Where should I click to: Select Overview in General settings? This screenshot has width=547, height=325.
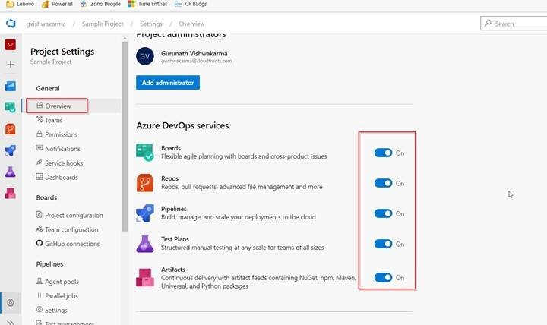[x=57, y=106]
